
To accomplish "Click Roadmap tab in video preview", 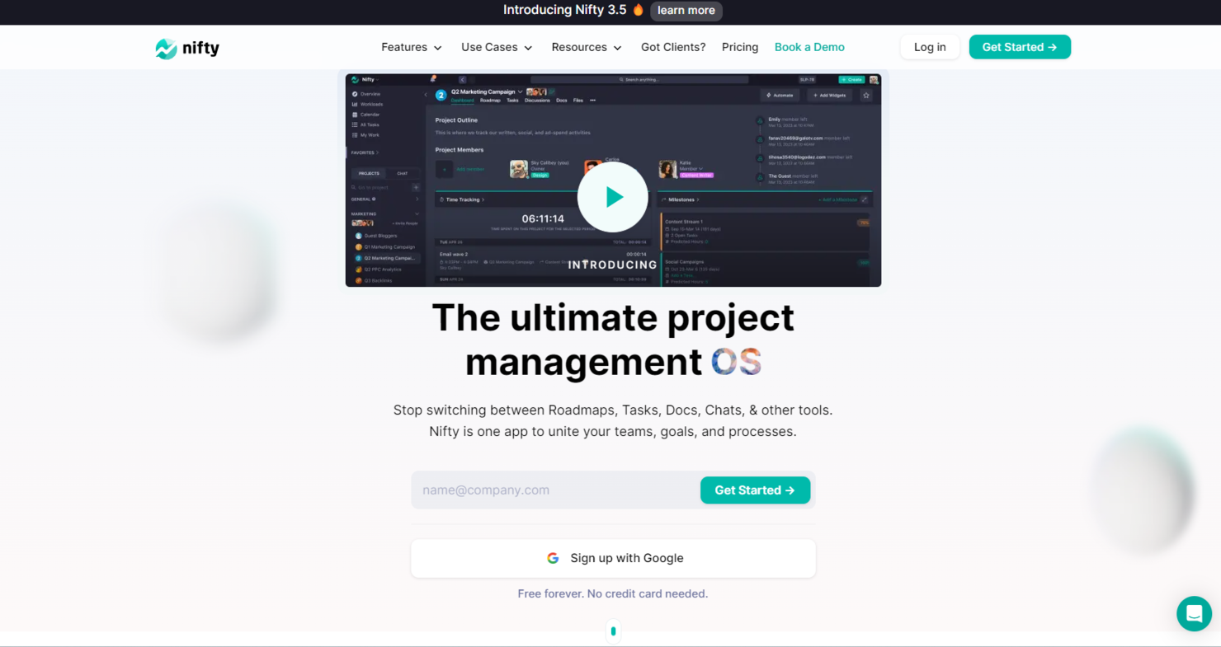I will point(490,101).
